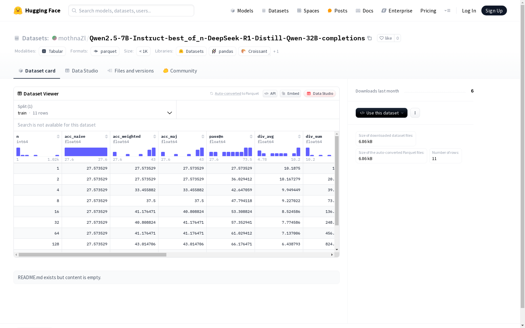Screen dimensions: 525x328
Task: Focus the search models, datasets, users field
Action: 131,10
